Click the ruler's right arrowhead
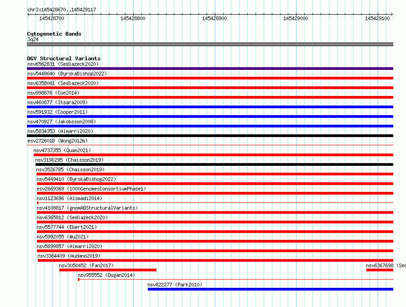Viewport: 406px width, 307px height. pos(392,14)
